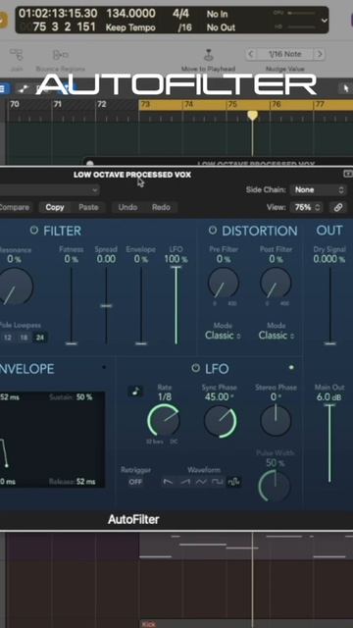Expand the LCD display options chevron
Image resolution: width=353 pixels, height=628 pixels.
(324, 21)
